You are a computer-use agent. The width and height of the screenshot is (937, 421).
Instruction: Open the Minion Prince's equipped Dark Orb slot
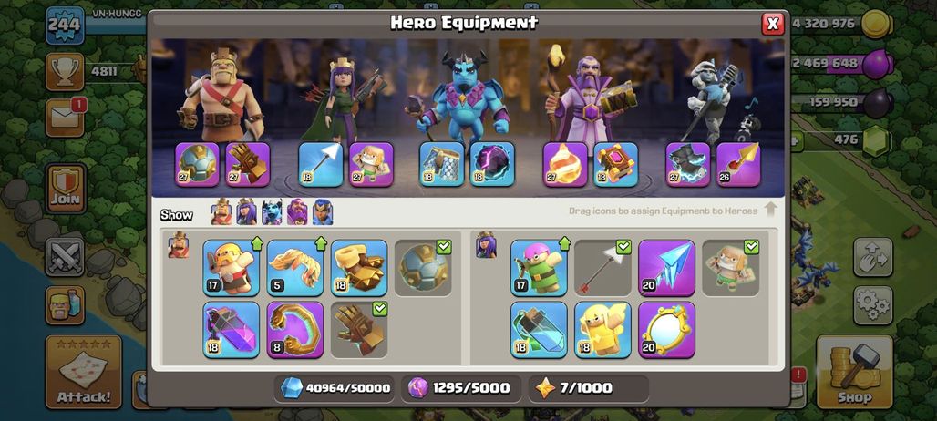click(x=492, y=164)
